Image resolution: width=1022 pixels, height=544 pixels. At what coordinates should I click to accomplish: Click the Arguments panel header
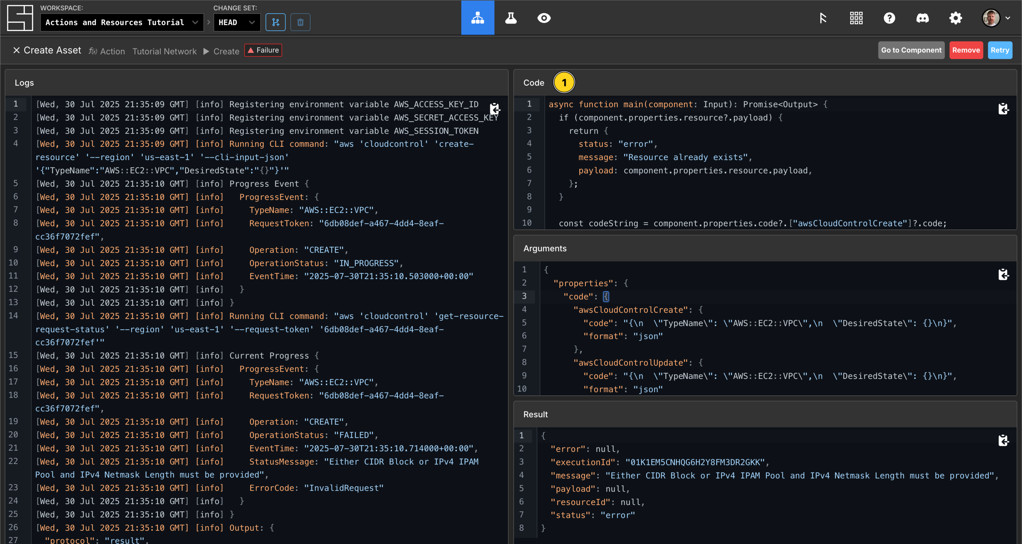click(765, 248)
